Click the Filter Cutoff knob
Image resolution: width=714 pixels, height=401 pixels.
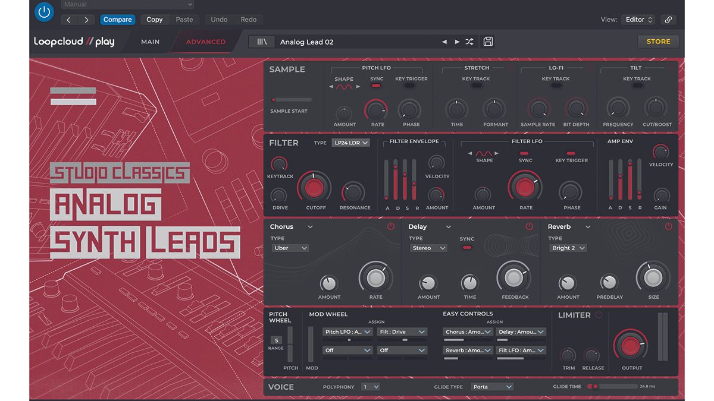pyautogui.click(x=314, y=187)
